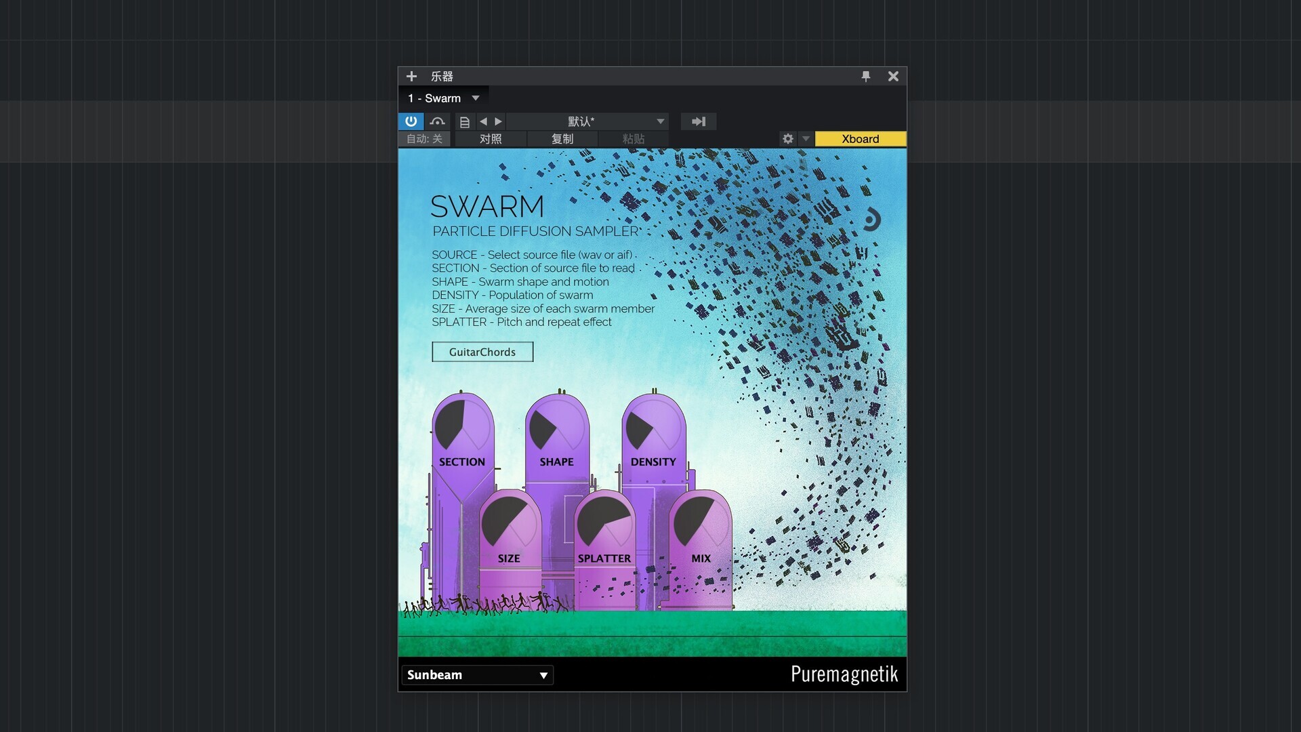The height and width of the screenshot is (732, 1301).
Task: Adjust the SIZE knob
Action: click(x=509, y=522)
